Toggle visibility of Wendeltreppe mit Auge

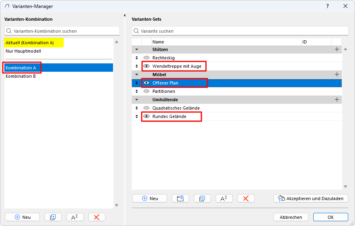click(146, 66)
